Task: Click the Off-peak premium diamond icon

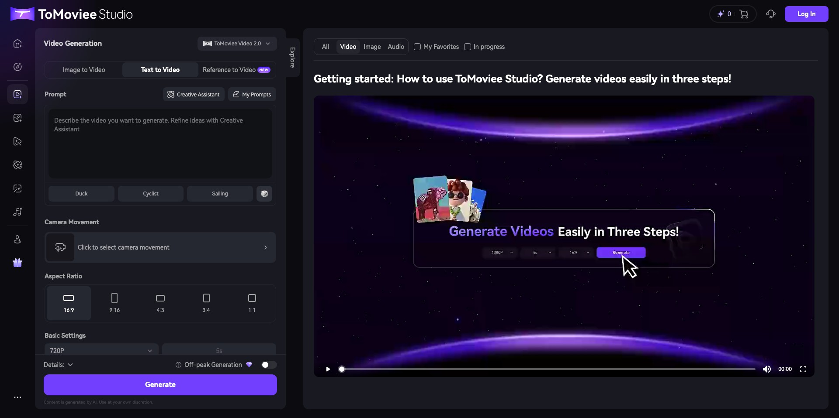Action: click(x=249, y=365)
